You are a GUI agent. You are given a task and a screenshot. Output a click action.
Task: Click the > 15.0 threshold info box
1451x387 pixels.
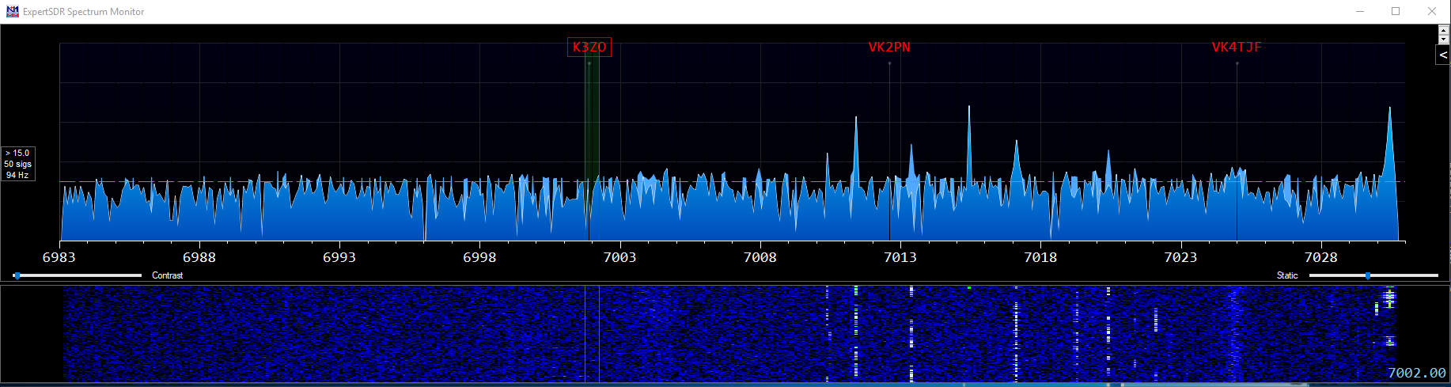coord(17,164)
